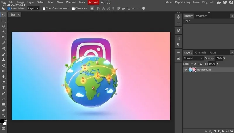Open the Normal blend mode dropdown
Image resolution: width=234 pixels, height=133 pixels.
pyautogui.click(x=193, y=58)
